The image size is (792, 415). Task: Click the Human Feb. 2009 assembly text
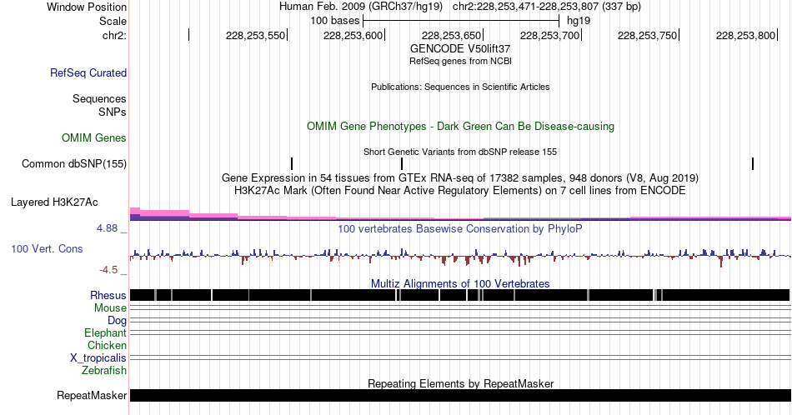click(361, 7)
